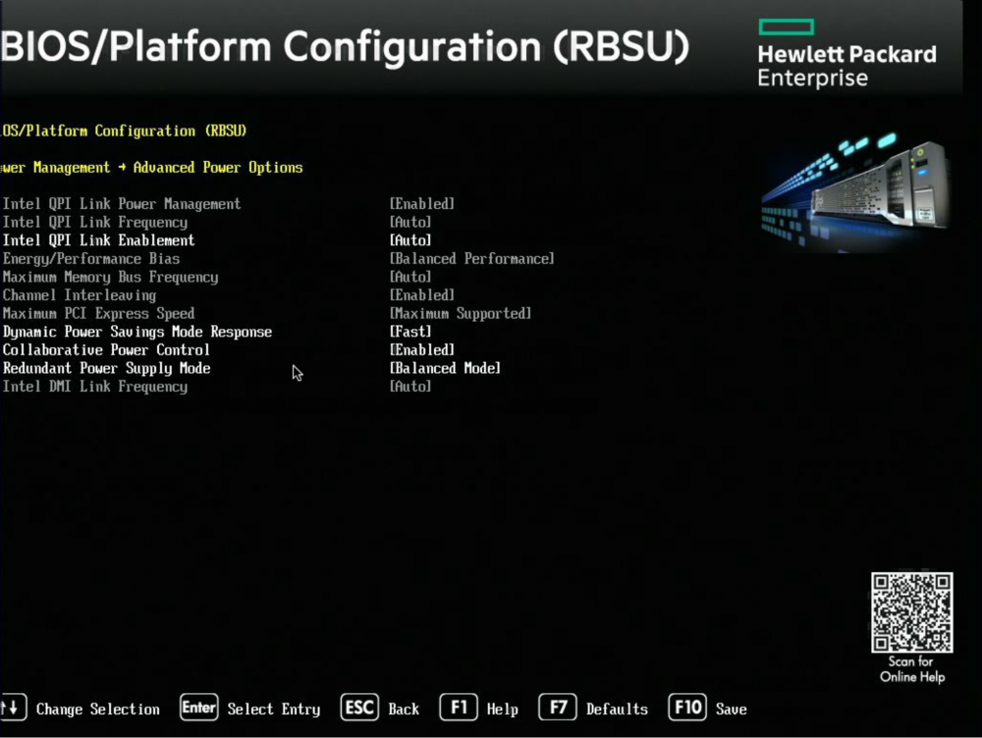Open the [Fast] value
This screenshot has height=738, width=982.
(410, 332)
